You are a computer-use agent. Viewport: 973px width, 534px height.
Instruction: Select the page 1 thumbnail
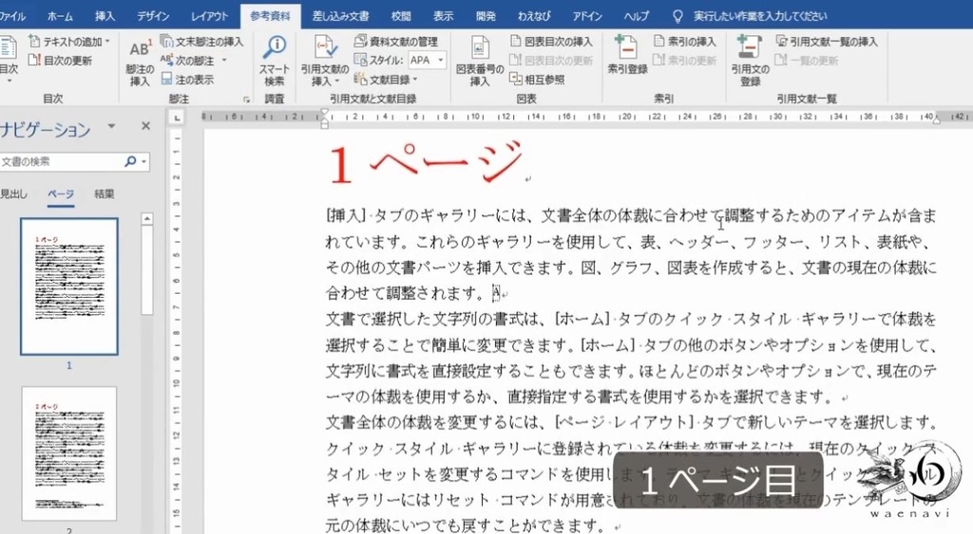click(68, 286)
